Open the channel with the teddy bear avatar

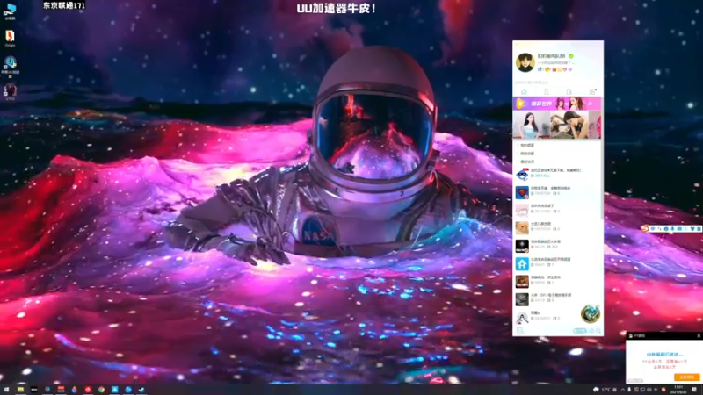(x=557, y=227)
